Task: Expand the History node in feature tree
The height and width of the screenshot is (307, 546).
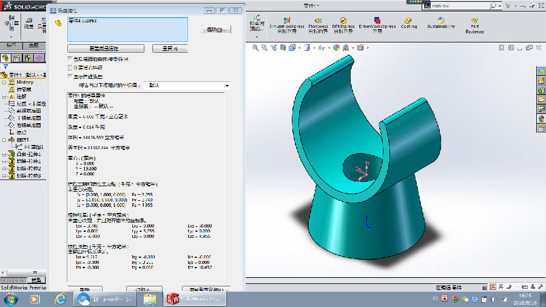Action: click(x=5, y=82)
